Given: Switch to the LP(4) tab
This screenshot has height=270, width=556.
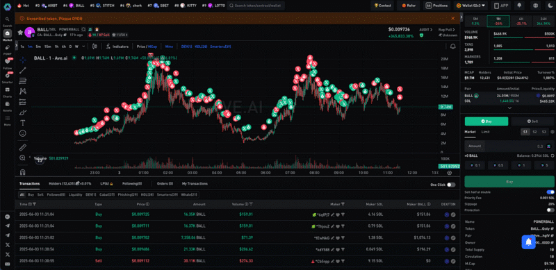Looking at the screenshot, I should [x=106, y=183].
